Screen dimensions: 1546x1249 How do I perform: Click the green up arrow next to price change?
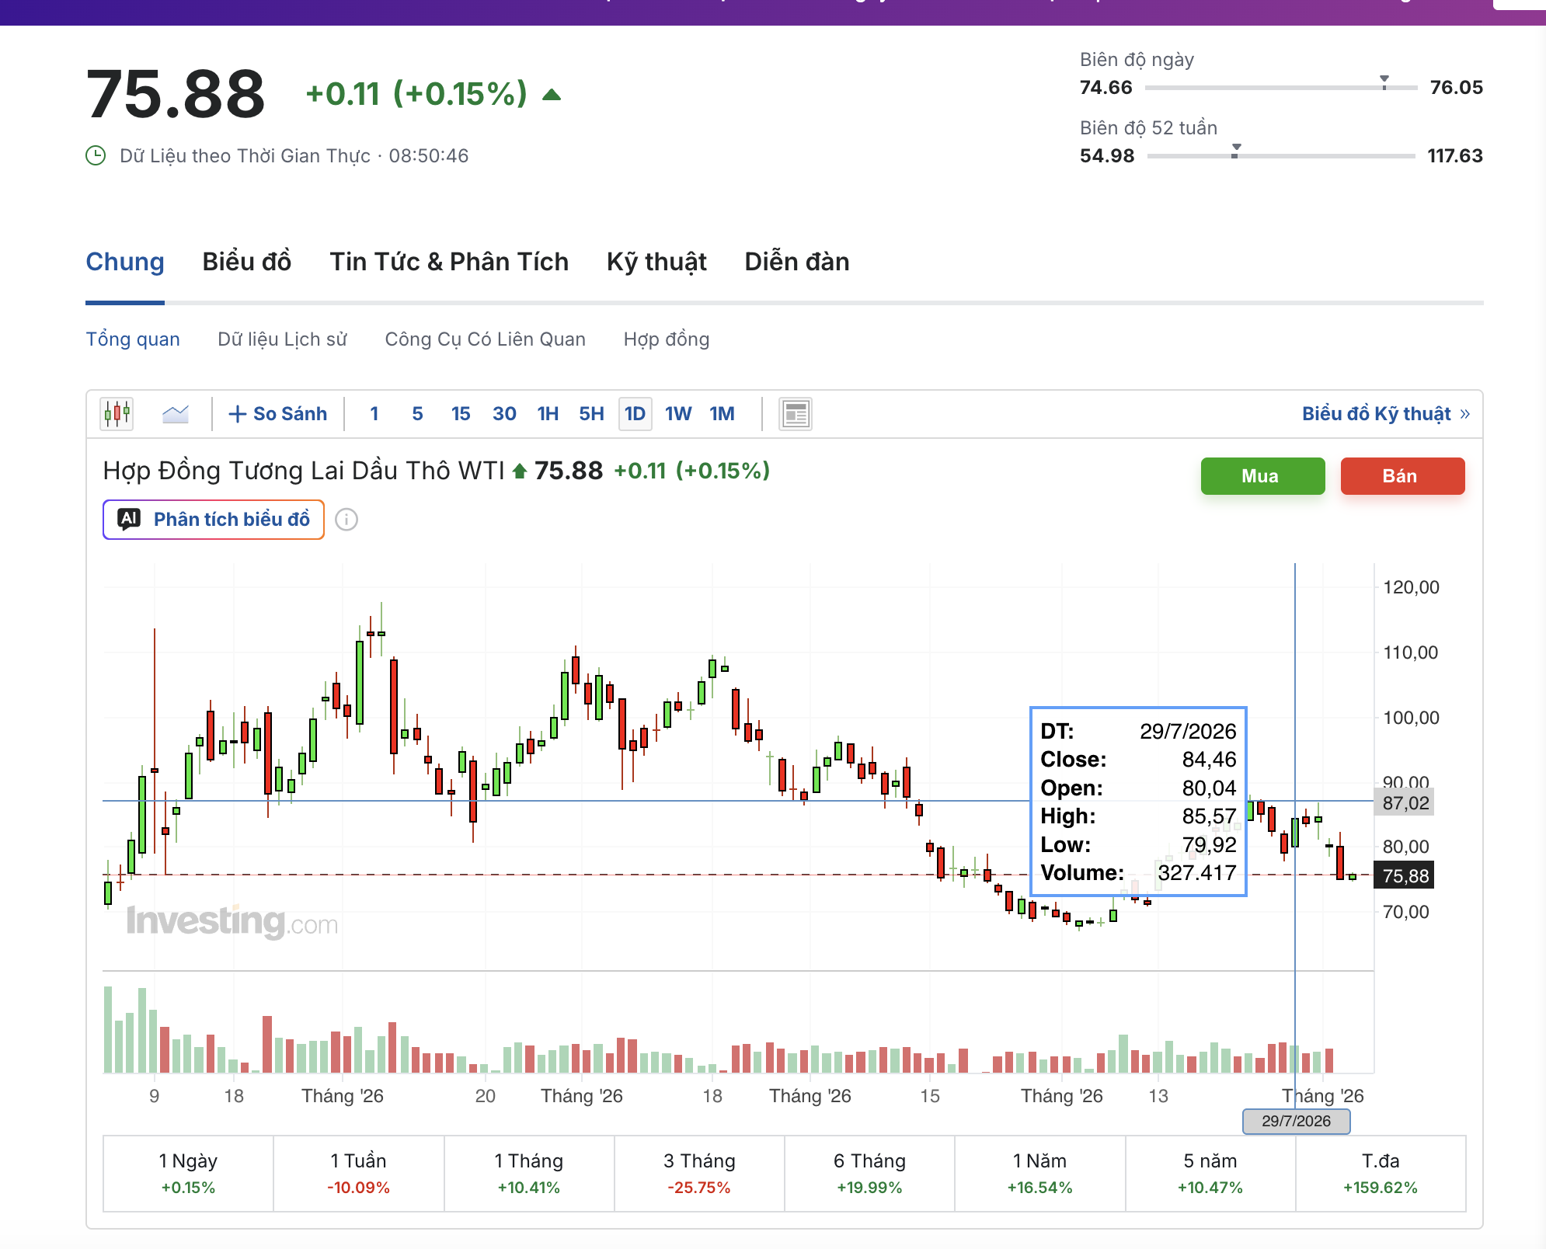pos(552,95)
